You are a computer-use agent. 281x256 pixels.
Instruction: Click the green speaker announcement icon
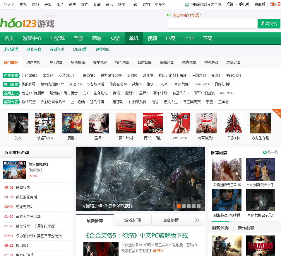pyautogui.click(x=169, y=15)
